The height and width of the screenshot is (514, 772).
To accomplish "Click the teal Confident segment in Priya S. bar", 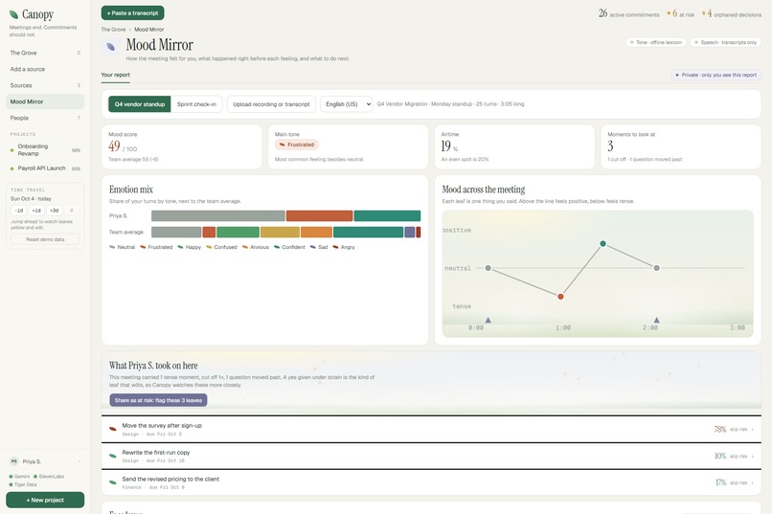I will pyautogui.click(x=388, y=215).
